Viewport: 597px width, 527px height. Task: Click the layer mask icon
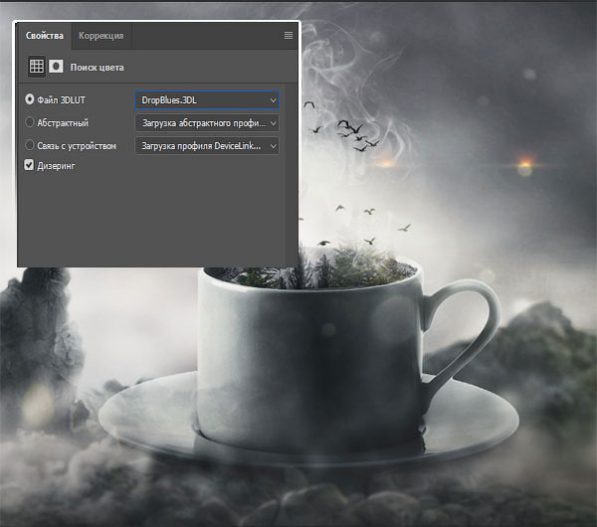coord(56,67)
